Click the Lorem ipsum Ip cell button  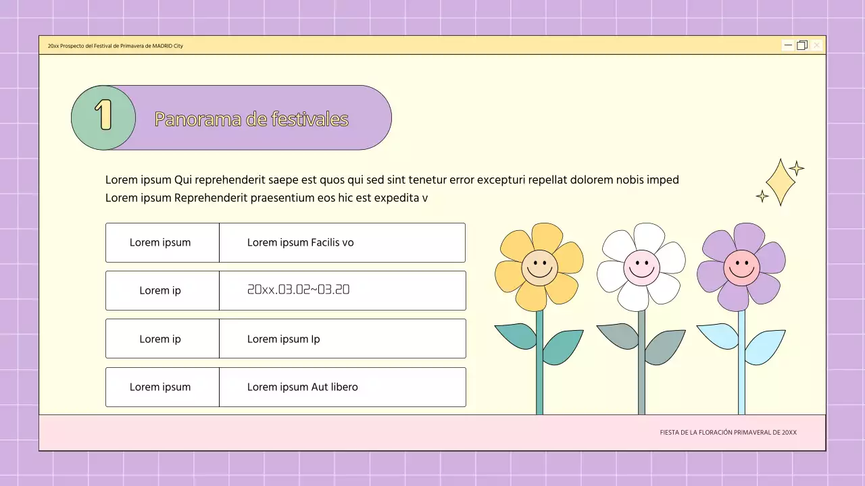284,338
